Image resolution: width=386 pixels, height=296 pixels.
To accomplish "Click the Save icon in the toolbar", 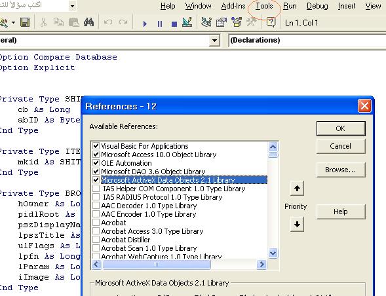I will click(x=25, y=23).
